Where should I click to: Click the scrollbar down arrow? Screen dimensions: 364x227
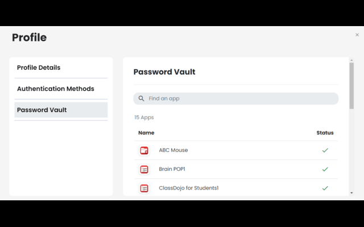click(351, 193)
